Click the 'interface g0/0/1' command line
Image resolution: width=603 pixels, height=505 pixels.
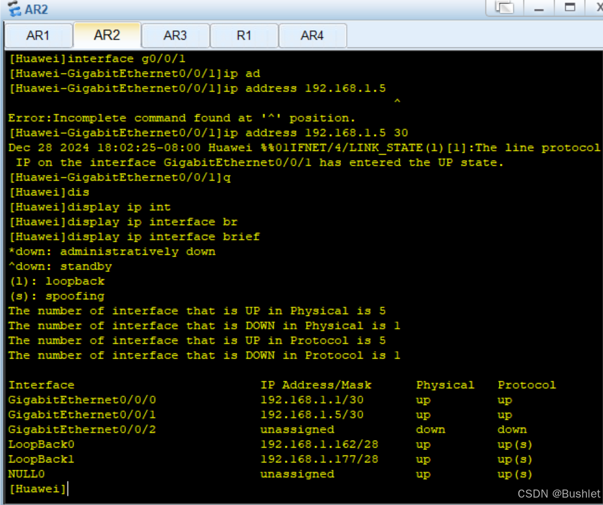(97, 59)
